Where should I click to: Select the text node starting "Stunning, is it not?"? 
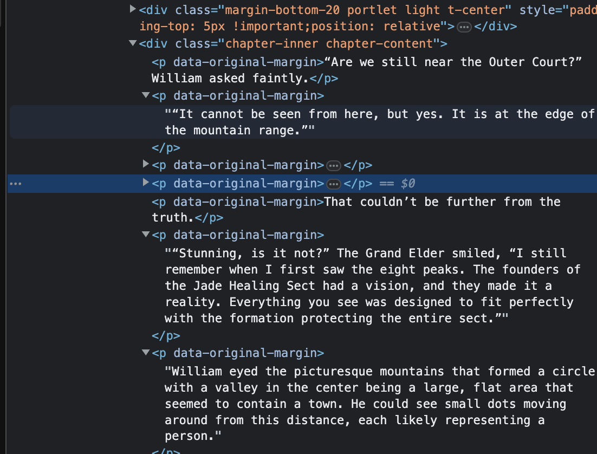[373, 286]
